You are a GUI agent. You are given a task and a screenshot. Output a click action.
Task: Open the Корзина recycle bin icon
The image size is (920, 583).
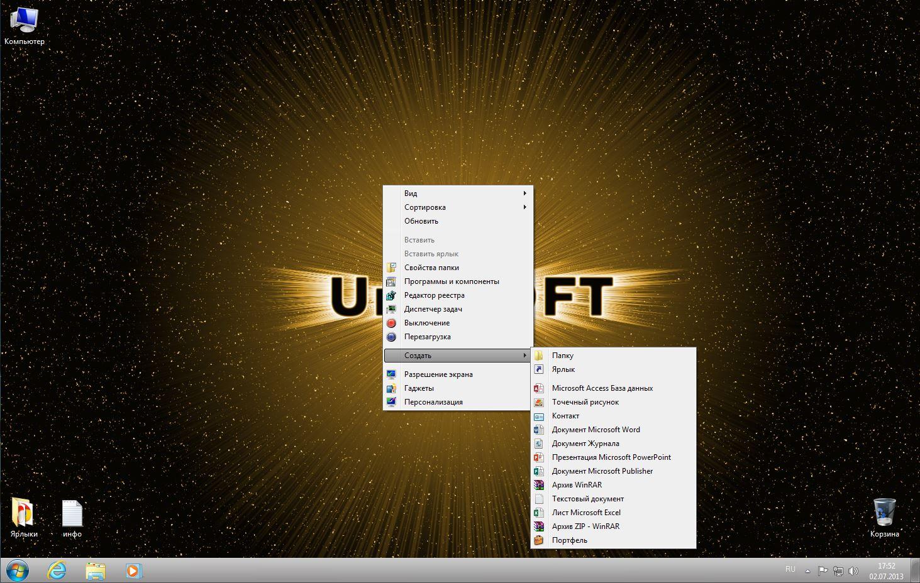pos(884,517)
